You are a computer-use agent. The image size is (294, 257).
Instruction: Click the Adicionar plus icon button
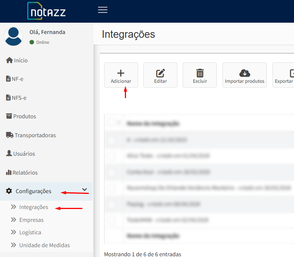point(121,75)
